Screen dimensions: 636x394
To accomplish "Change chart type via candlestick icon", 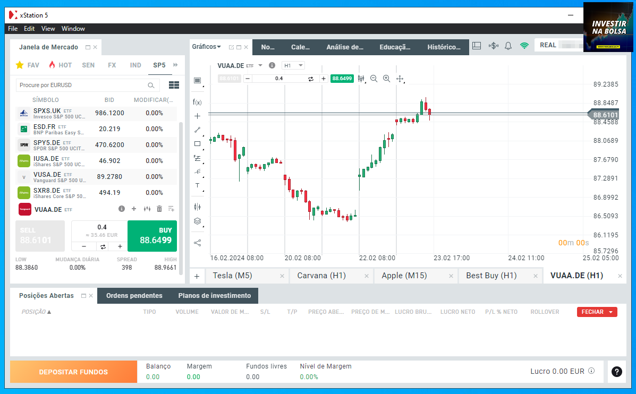I will (361, 79).
